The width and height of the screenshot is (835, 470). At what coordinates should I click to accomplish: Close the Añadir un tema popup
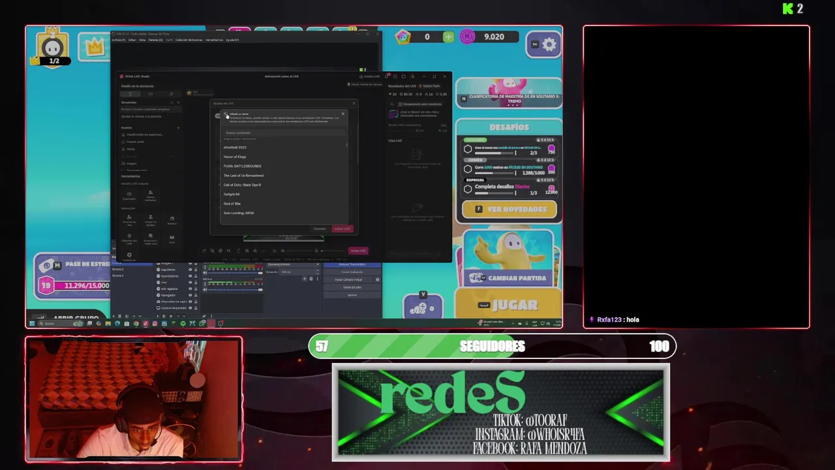pos(342,114)
